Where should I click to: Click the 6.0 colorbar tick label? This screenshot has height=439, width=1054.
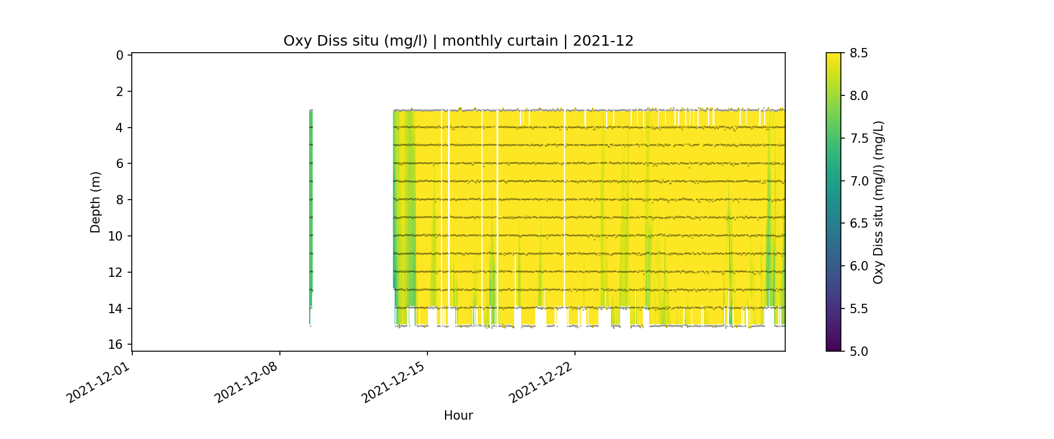pyautogui.click(x=858, y=266)
